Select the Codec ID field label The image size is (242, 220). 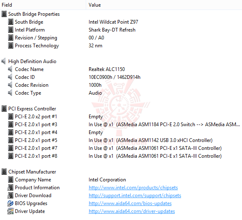click(25, 77)
